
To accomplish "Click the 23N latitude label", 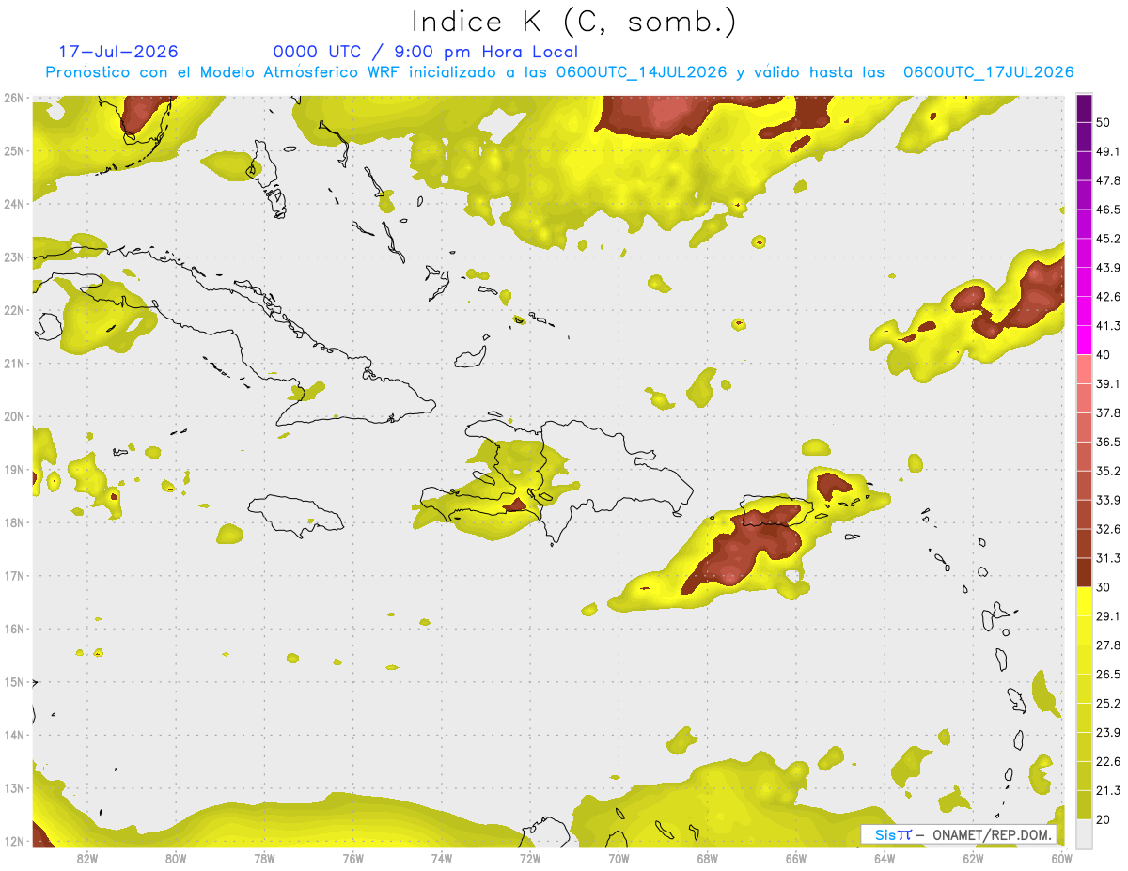I will point(14,257).
